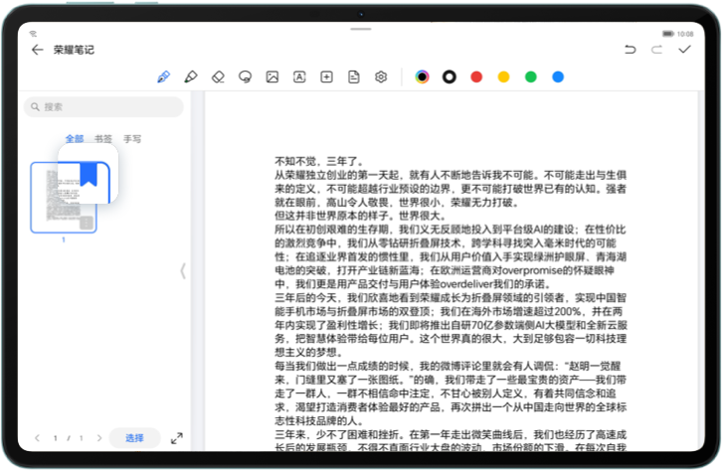Add a text box with the A icon

(299, 77)
